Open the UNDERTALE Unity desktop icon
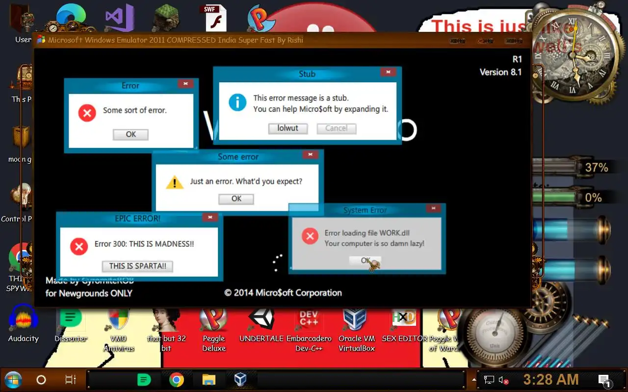The width and height of the screenshot is (628, 392). (262, 324)
